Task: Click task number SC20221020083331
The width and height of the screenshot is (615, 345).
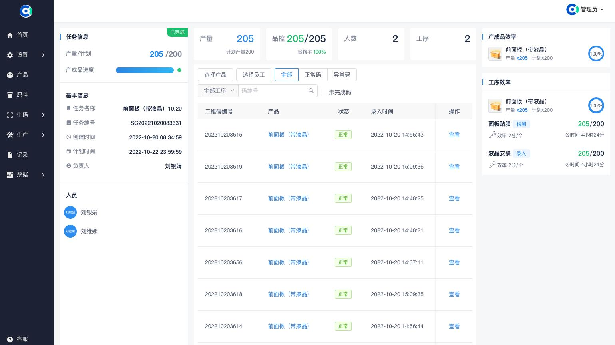Action: pos(156,123)
